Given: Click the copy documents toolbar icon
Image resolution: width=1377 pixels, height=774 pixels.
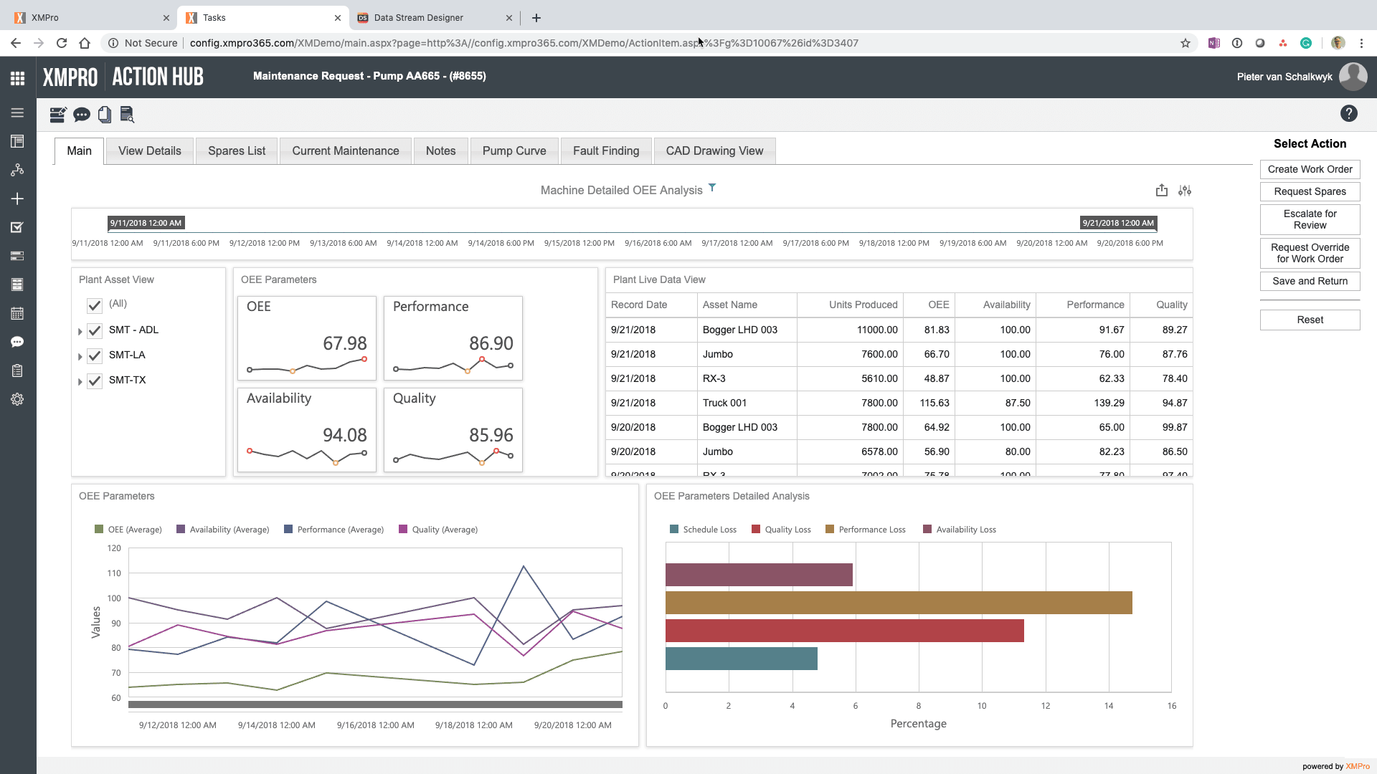Looking at the screenshot, I should (x=105, y=115).
